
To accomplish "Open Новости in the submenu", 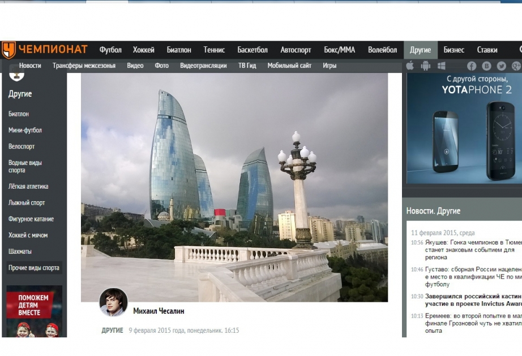I will (x=30, y=66).
